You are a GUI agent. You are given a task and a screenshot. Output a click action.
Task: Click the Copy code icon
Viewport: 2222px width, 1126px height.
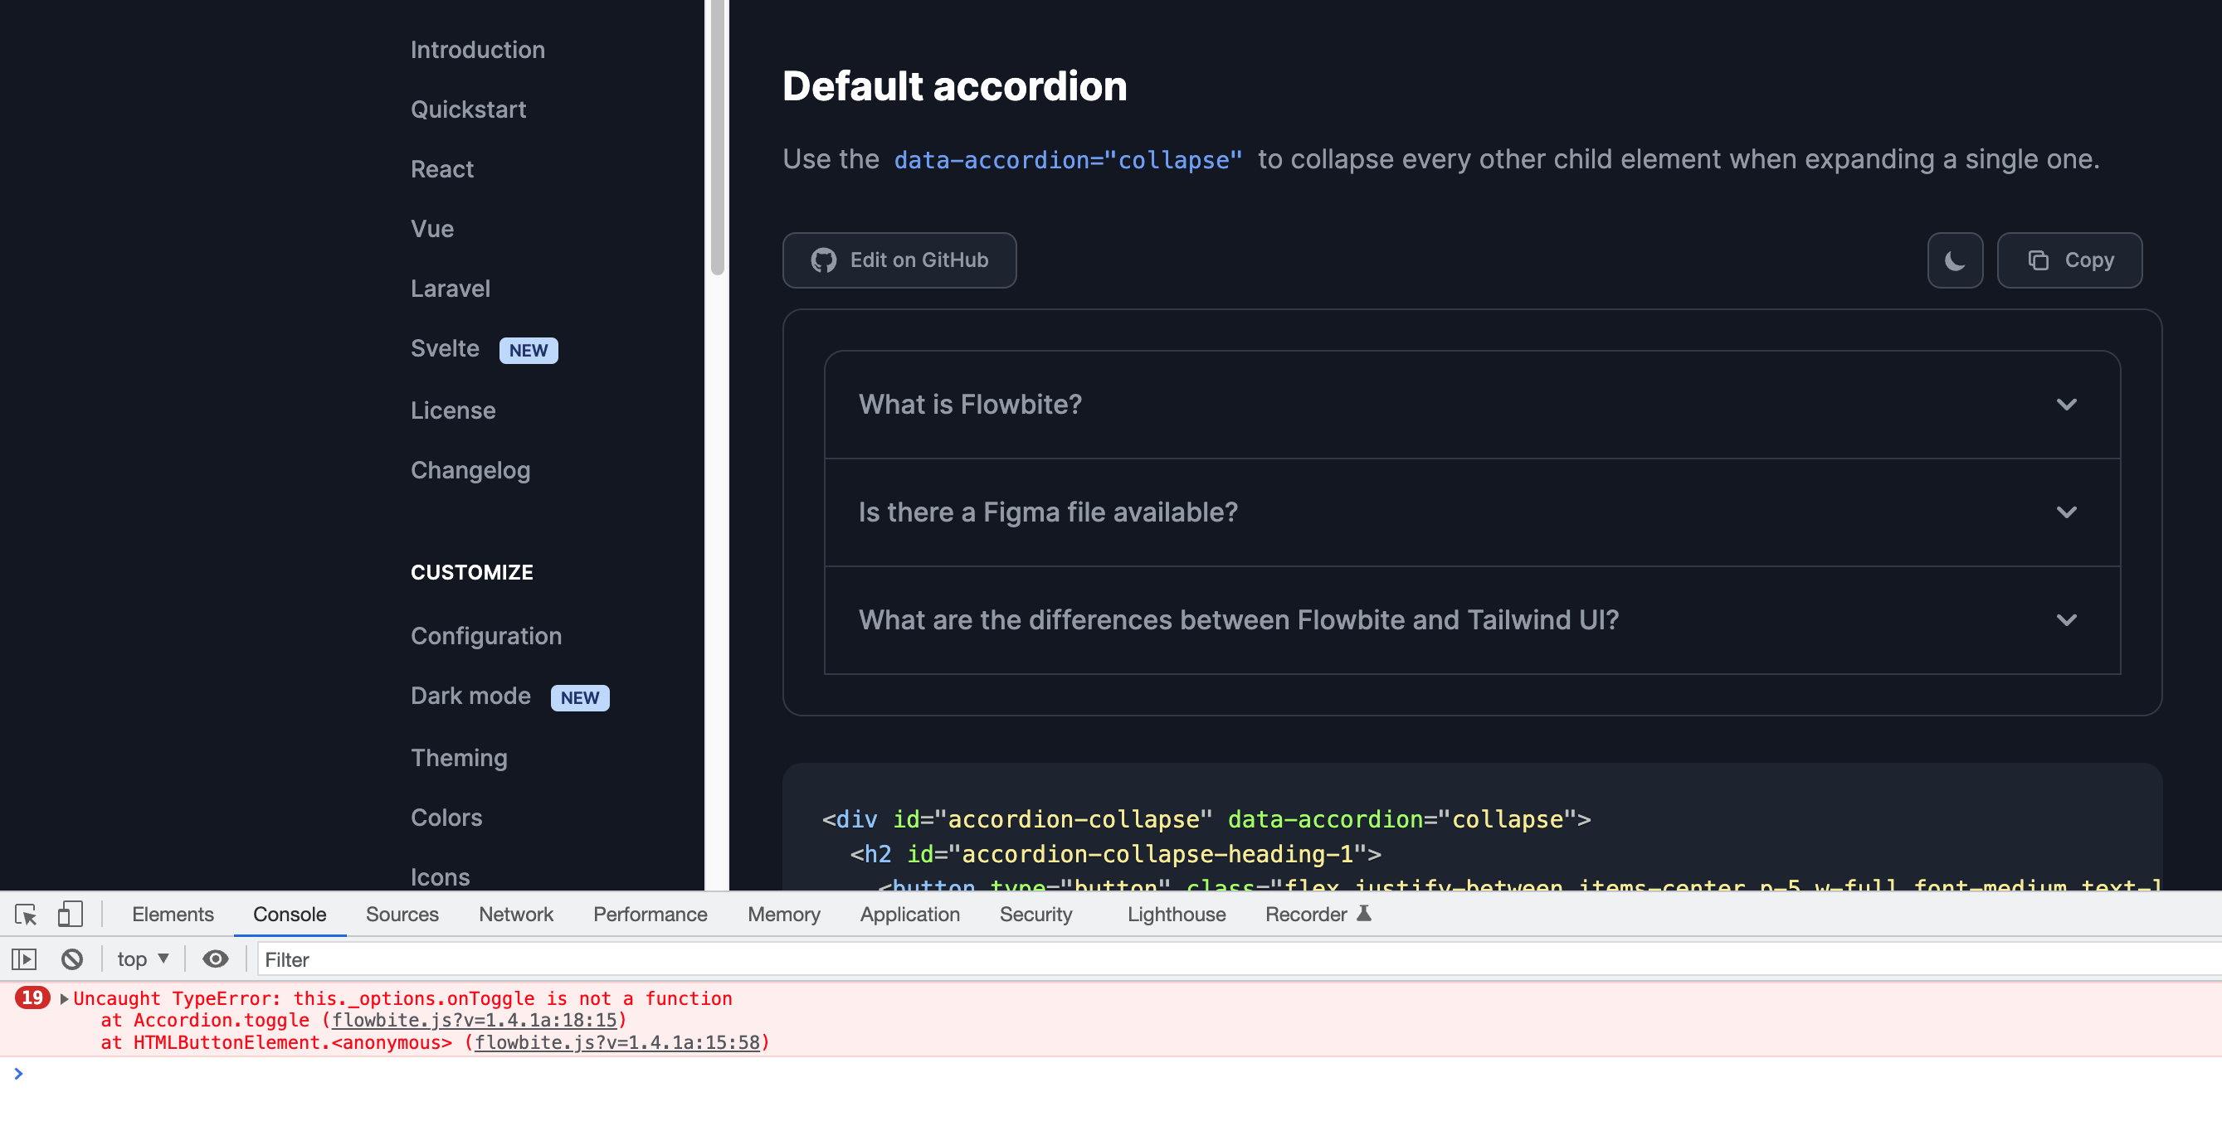(2038, 260)
